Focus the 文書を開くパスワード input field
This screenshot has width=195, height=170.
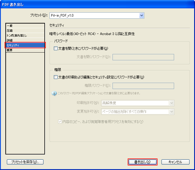pyautogui.click(x=143, y=57)
